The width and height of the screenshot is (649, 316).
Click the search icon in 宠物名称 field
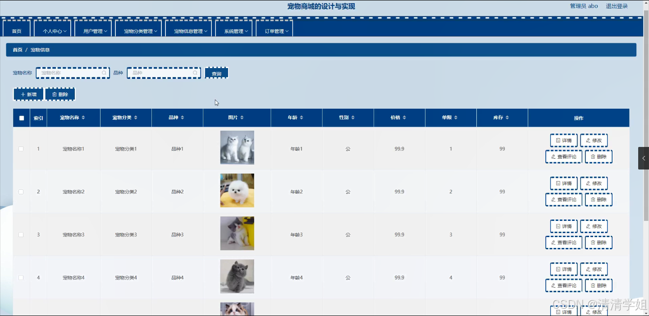104,73
